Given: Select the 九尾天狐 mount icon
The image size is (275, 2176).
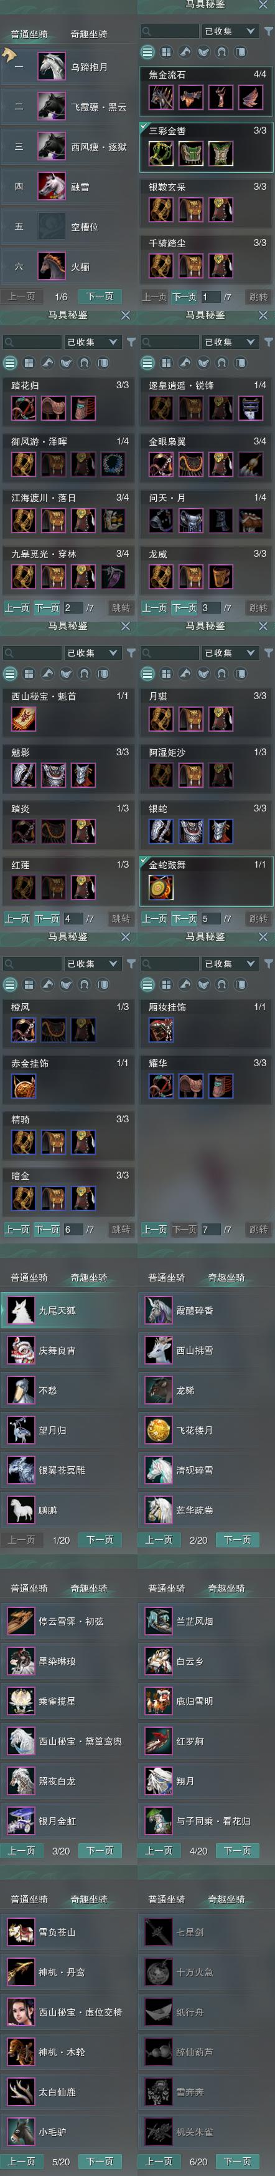Looking at the screenshot, I should [x=20, y=1310].
